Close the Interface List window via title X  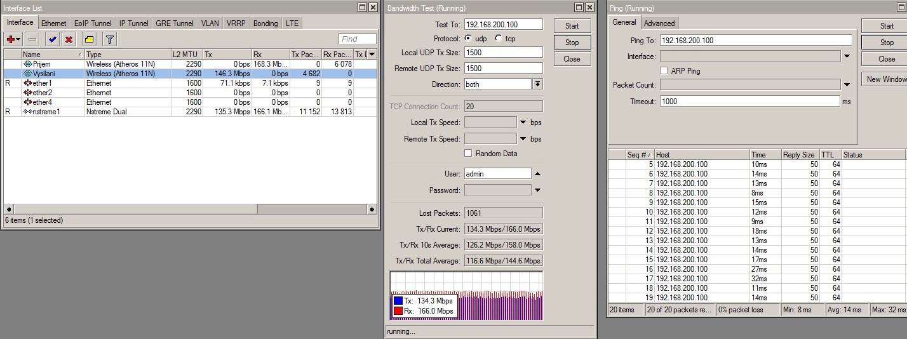[x=373, y=8]
